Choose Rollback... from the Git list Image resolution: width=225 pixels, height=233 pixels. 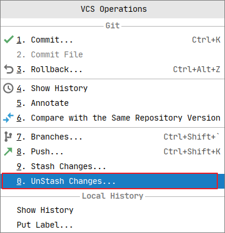112,69
